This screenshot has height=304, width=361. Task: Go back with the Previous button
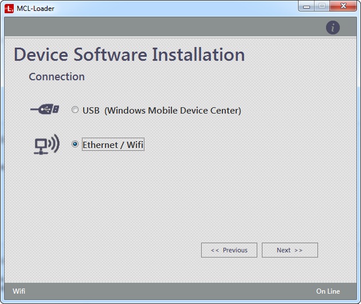tap(229, 250)
